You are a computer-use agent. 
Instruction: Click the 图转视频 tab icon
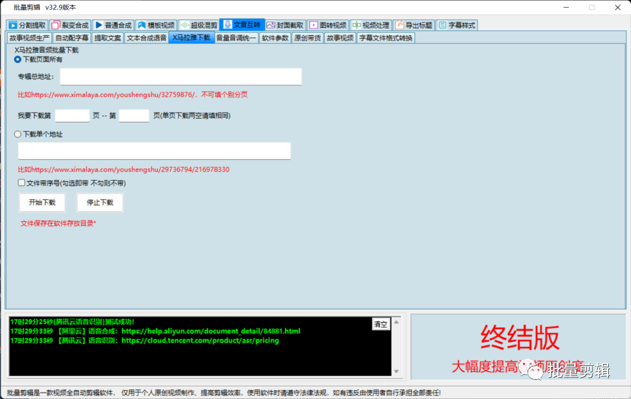314,25
